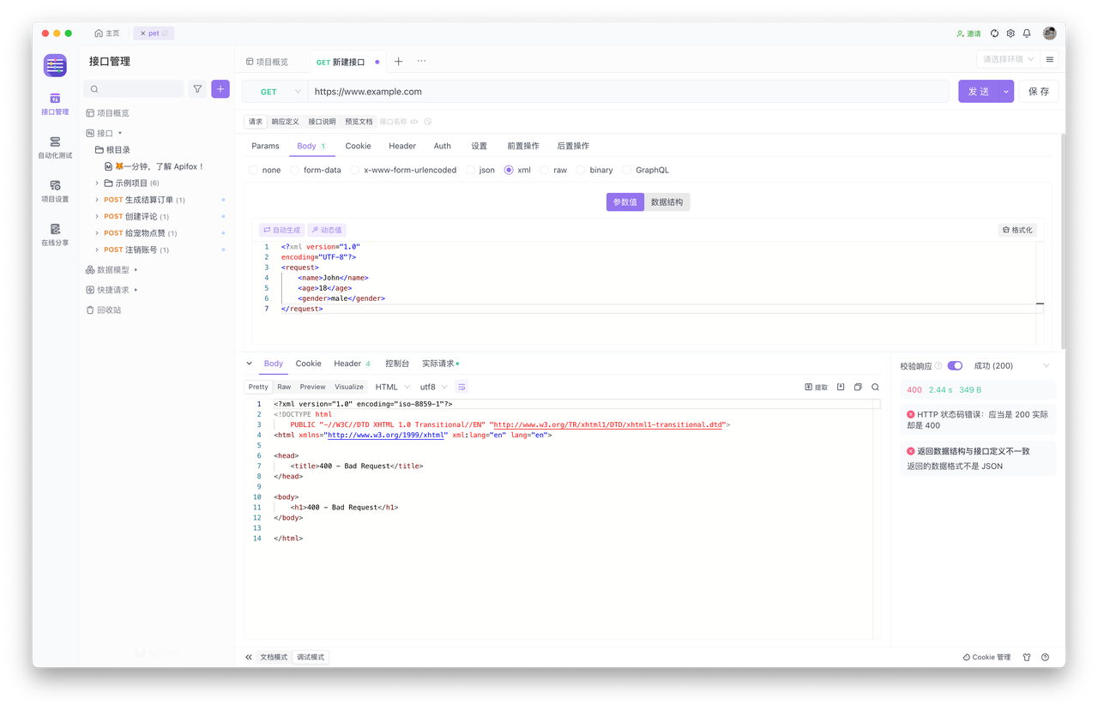Screen dimensions: 1098x710
Task: Open the dropdown arrow beside 发送
Action: (x=1005, y=92)
